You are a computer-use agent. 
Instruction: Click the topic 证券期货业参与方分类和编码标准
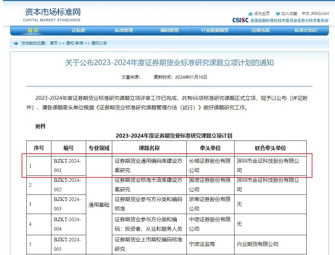pos(149,204)
